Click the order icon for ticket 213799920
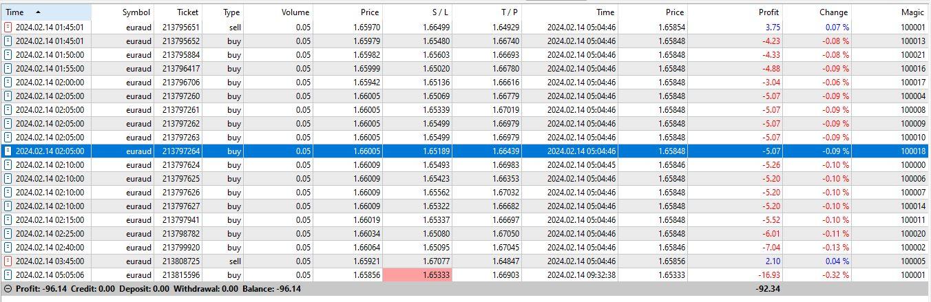Image resolution: width=931 pixels, height=302 pixels. (8, 248)
